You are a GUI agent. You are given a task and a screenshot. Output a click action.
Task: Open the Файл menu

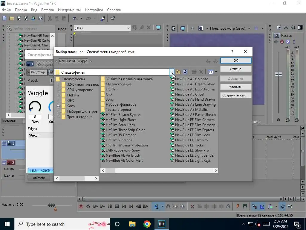point(7,10)
